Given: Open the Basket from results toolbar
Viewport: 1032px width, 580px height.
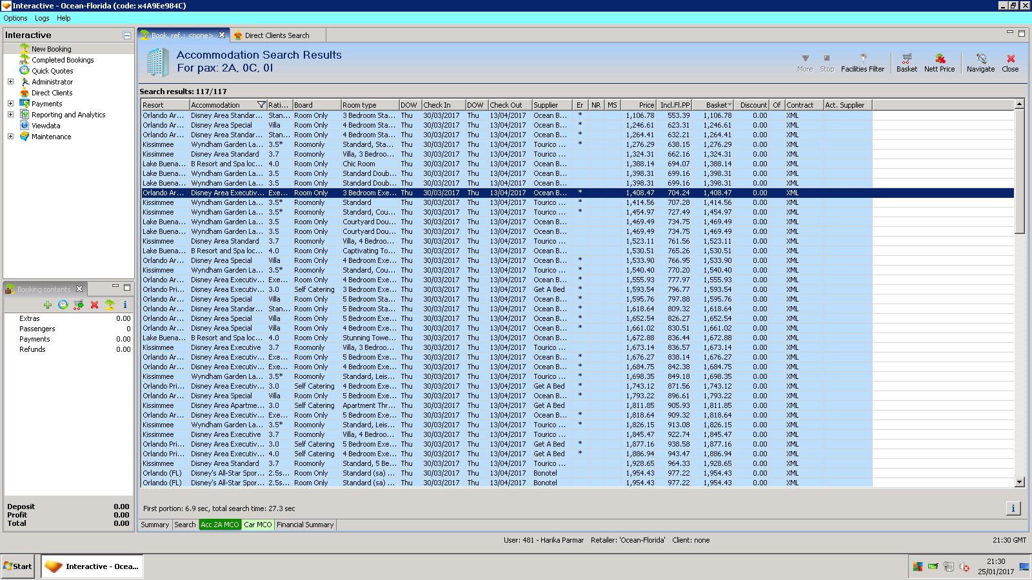Looking at the screenshot, I should 906,63.
